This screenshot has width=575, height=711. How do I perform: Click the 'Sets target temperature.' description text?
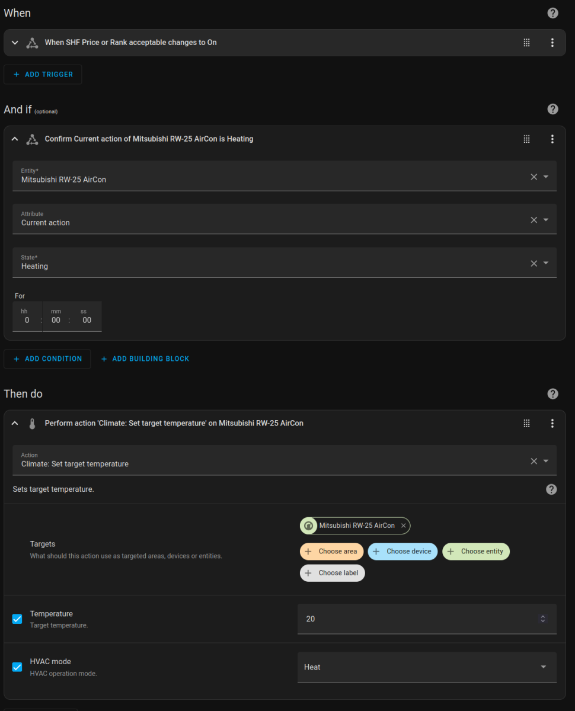53,489
